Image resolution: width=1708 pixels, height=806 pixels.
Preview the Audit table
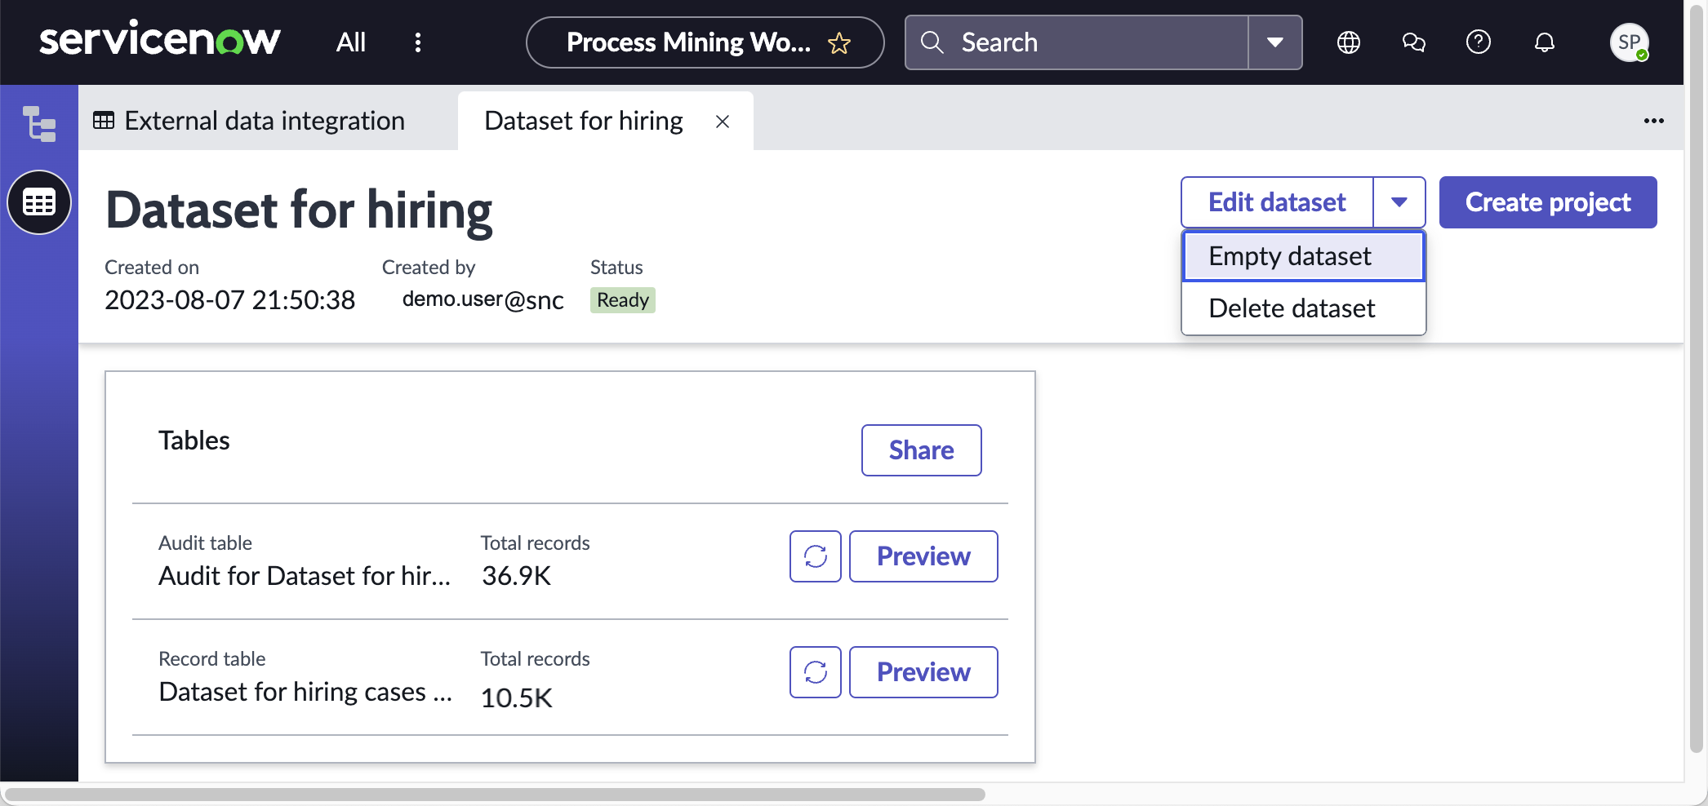[x=923, y=556]
